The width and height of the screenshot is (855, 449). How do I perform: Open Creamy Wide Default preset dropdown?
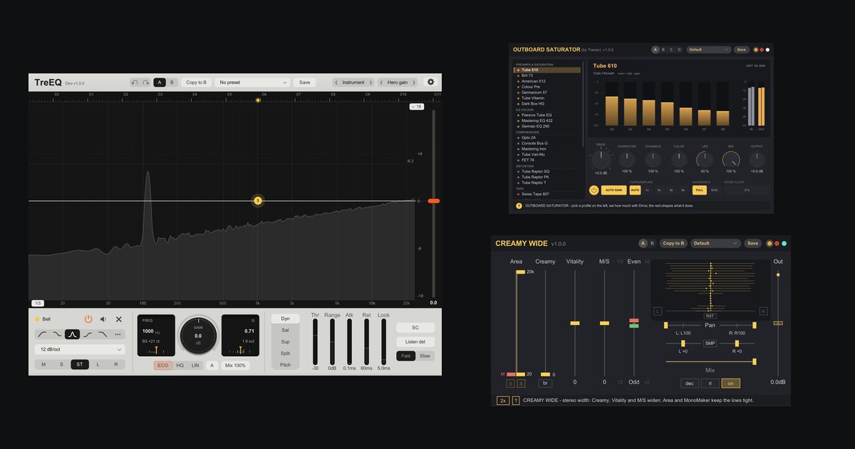point(715,244)
